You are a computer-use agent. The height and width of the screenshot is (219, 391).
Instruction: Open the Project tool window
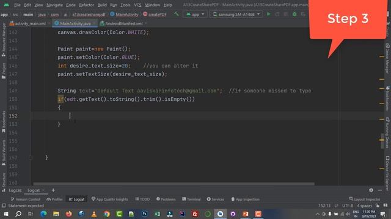pos(4,71)
